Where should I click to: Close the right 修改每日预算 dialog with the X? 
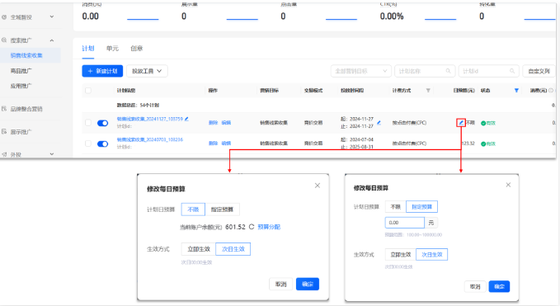508,185
